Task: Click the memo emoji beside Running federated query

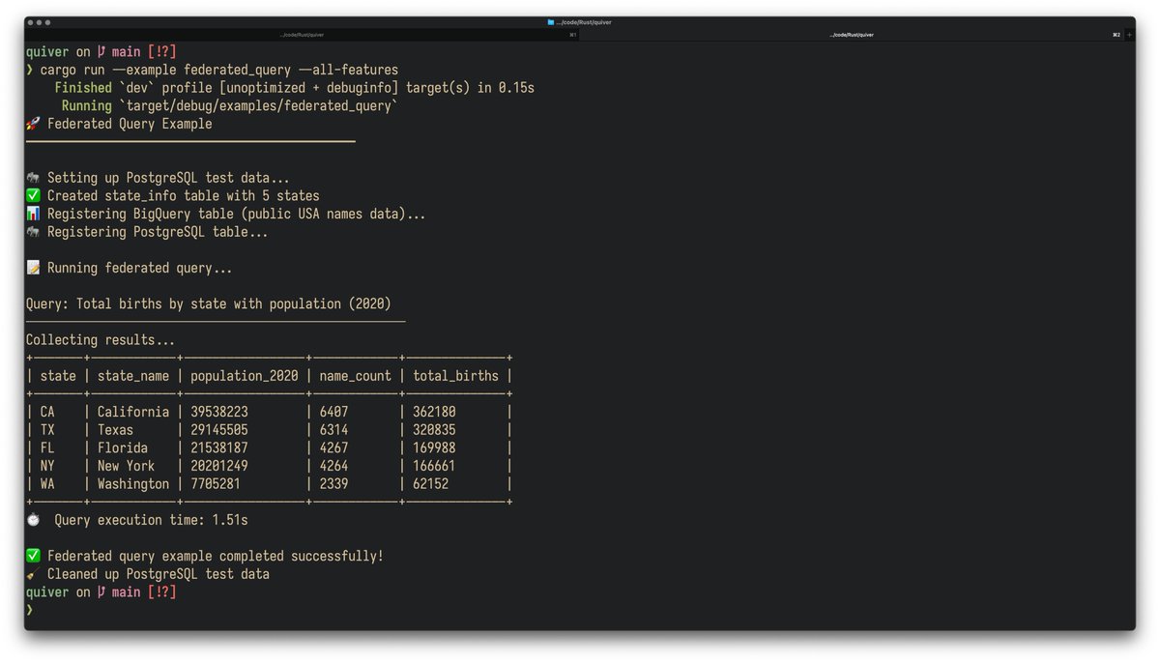Action: pyautogui.click(x=33, y=268)
